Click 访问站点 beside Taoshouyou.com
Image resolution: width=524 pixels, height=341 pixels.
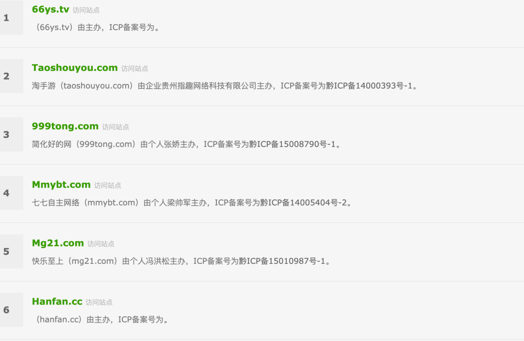(x=135, y=69)
